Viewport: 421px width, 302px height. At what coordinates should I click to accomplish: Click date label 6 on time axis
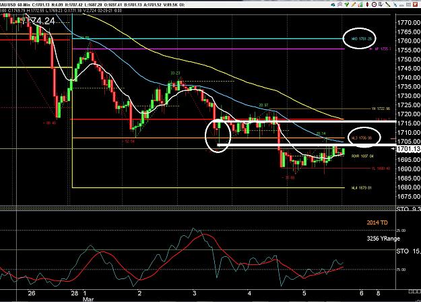pos(362,293)
